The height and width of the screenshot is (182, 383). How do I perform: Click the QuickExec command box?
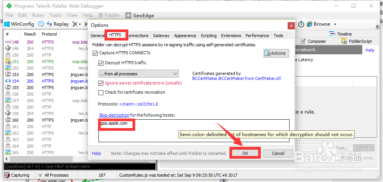(x=80, y=166)
